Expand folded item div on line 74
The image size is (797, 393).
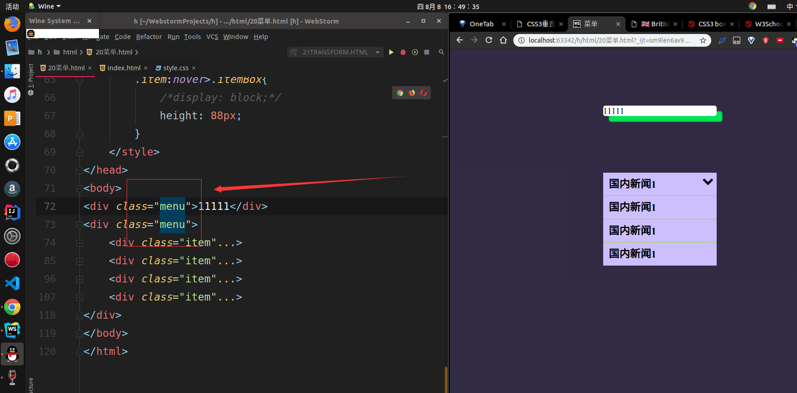(x=80, y=243)
